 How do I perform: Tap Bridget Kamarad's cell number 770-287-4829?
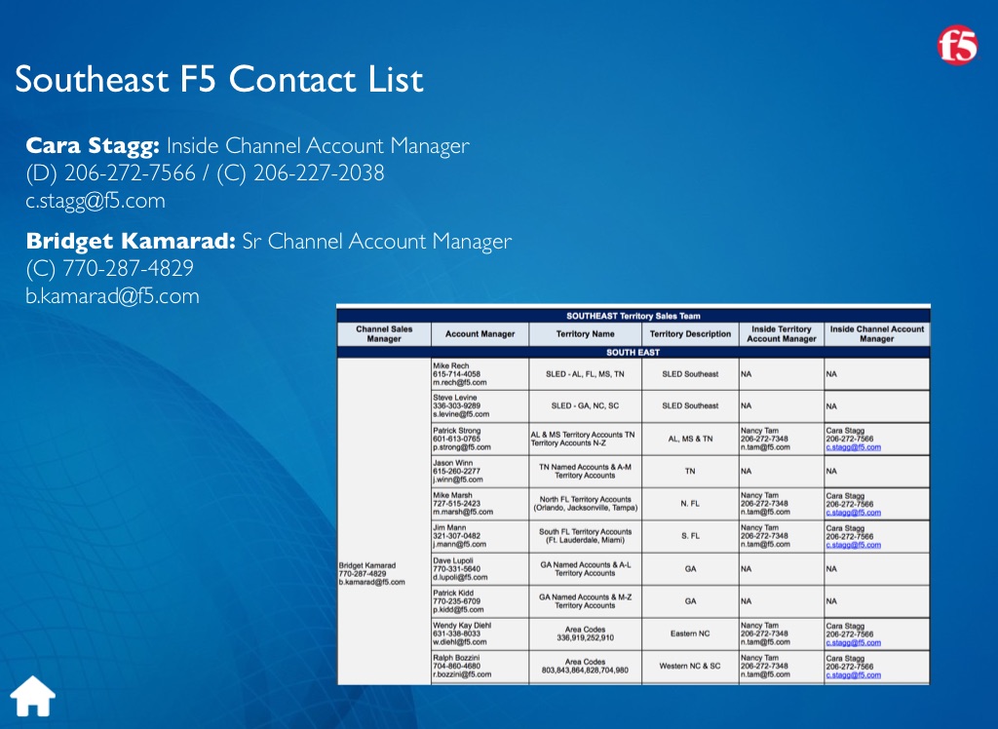[128, 268]
